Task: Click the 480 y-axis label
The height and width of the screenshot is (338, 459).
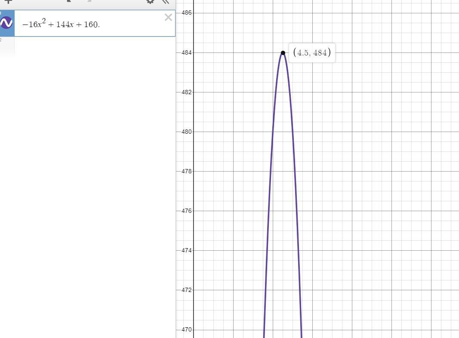Action: click(x=186, y=132)
